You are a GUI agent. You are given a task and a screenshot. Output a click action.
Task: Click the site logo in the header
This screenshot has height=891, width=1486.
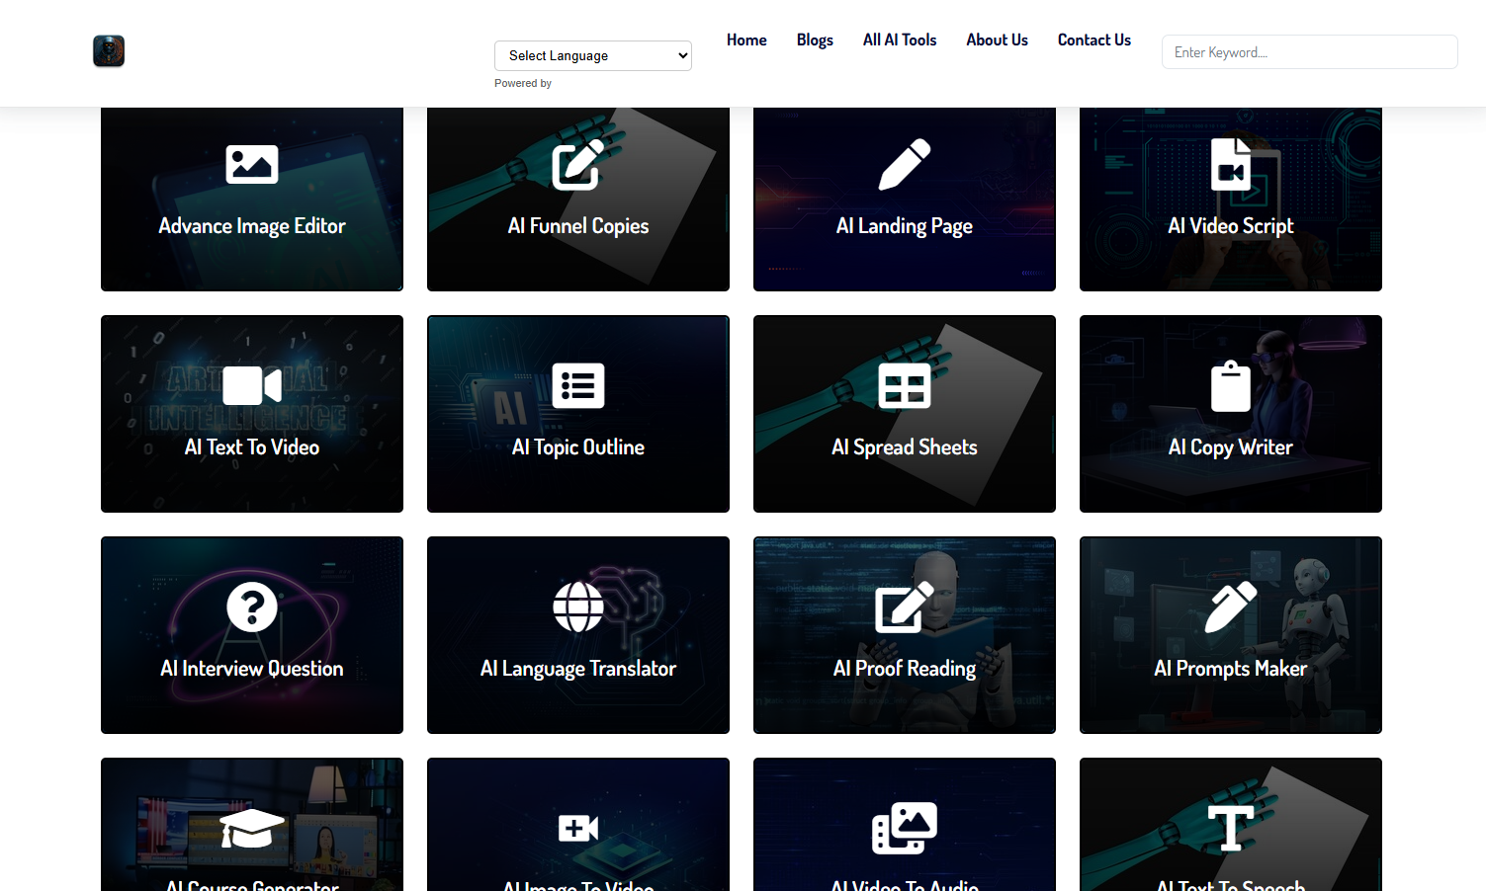pos(109,51)
